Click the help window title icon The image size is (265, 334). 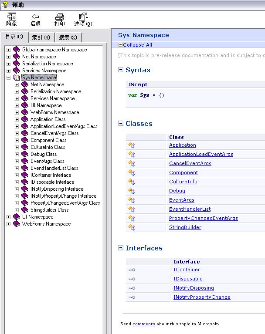4,5
